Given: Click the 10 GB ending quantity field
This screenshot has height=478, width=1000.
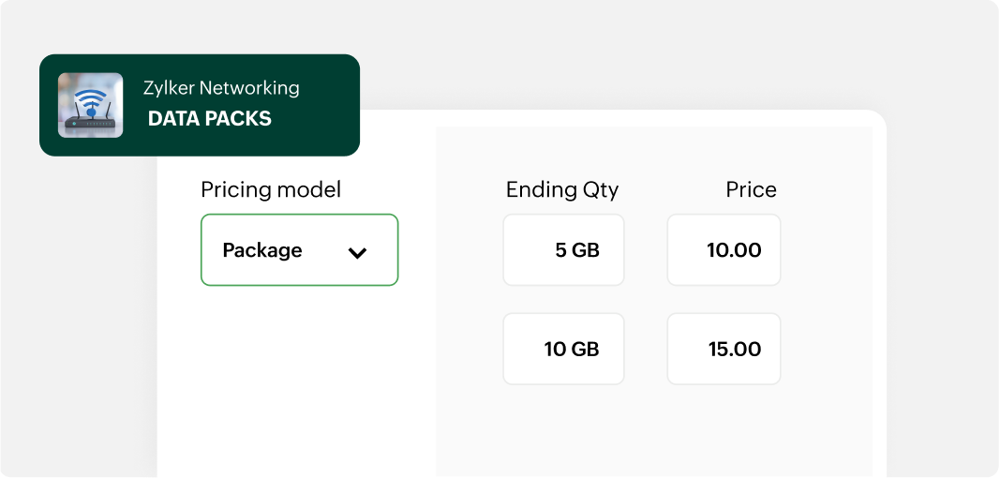Looking at the screenshot, I should (x=563, y=349).
